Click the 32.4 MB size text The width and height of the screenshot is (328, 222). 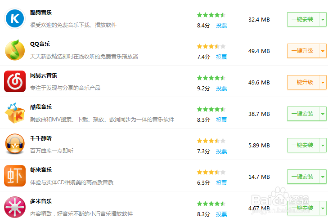[259, 20]
